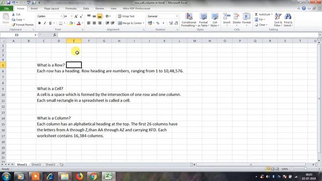Click increase indent icon
The image size is (322, 181).
(113, 23)
